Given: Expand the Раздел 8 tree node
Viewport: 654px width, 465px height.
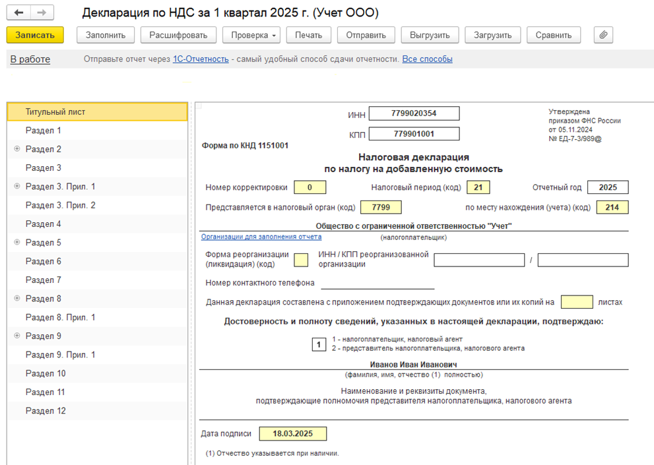Looking at the screenshot, I should (x=17, y=299).
